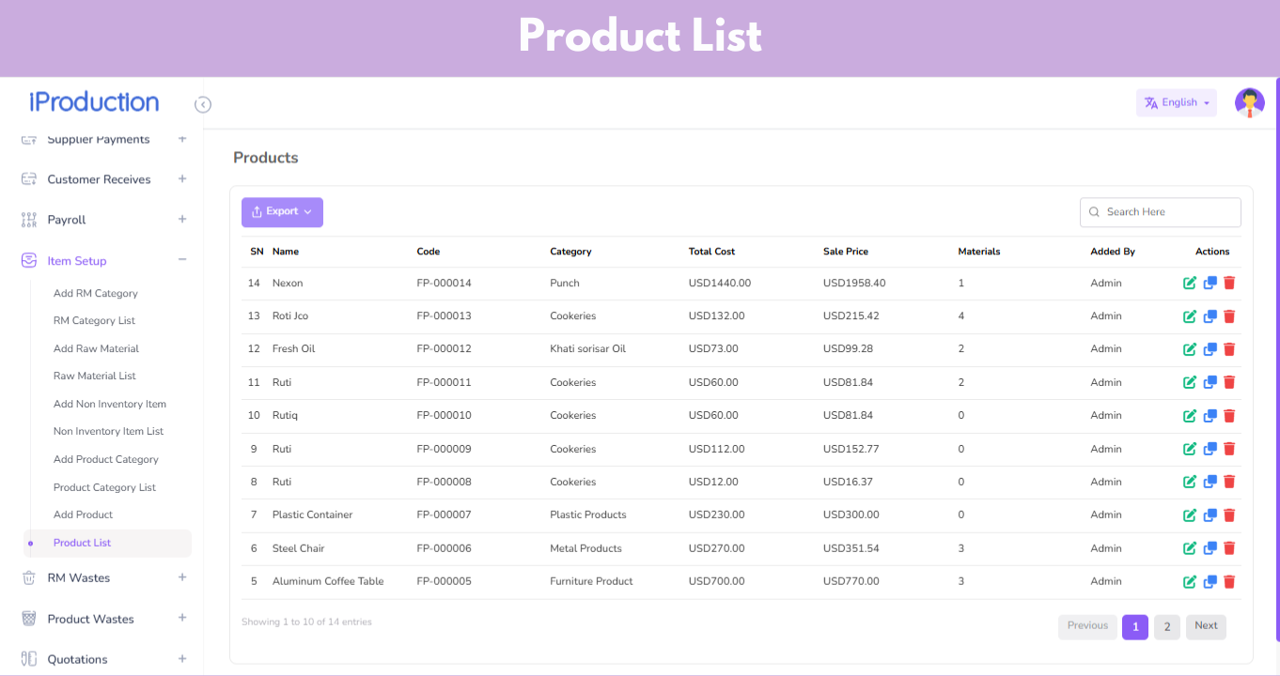Duplicate the Plastic Container product
Screen dimensions: 1280x676
tap(1210, 515)
